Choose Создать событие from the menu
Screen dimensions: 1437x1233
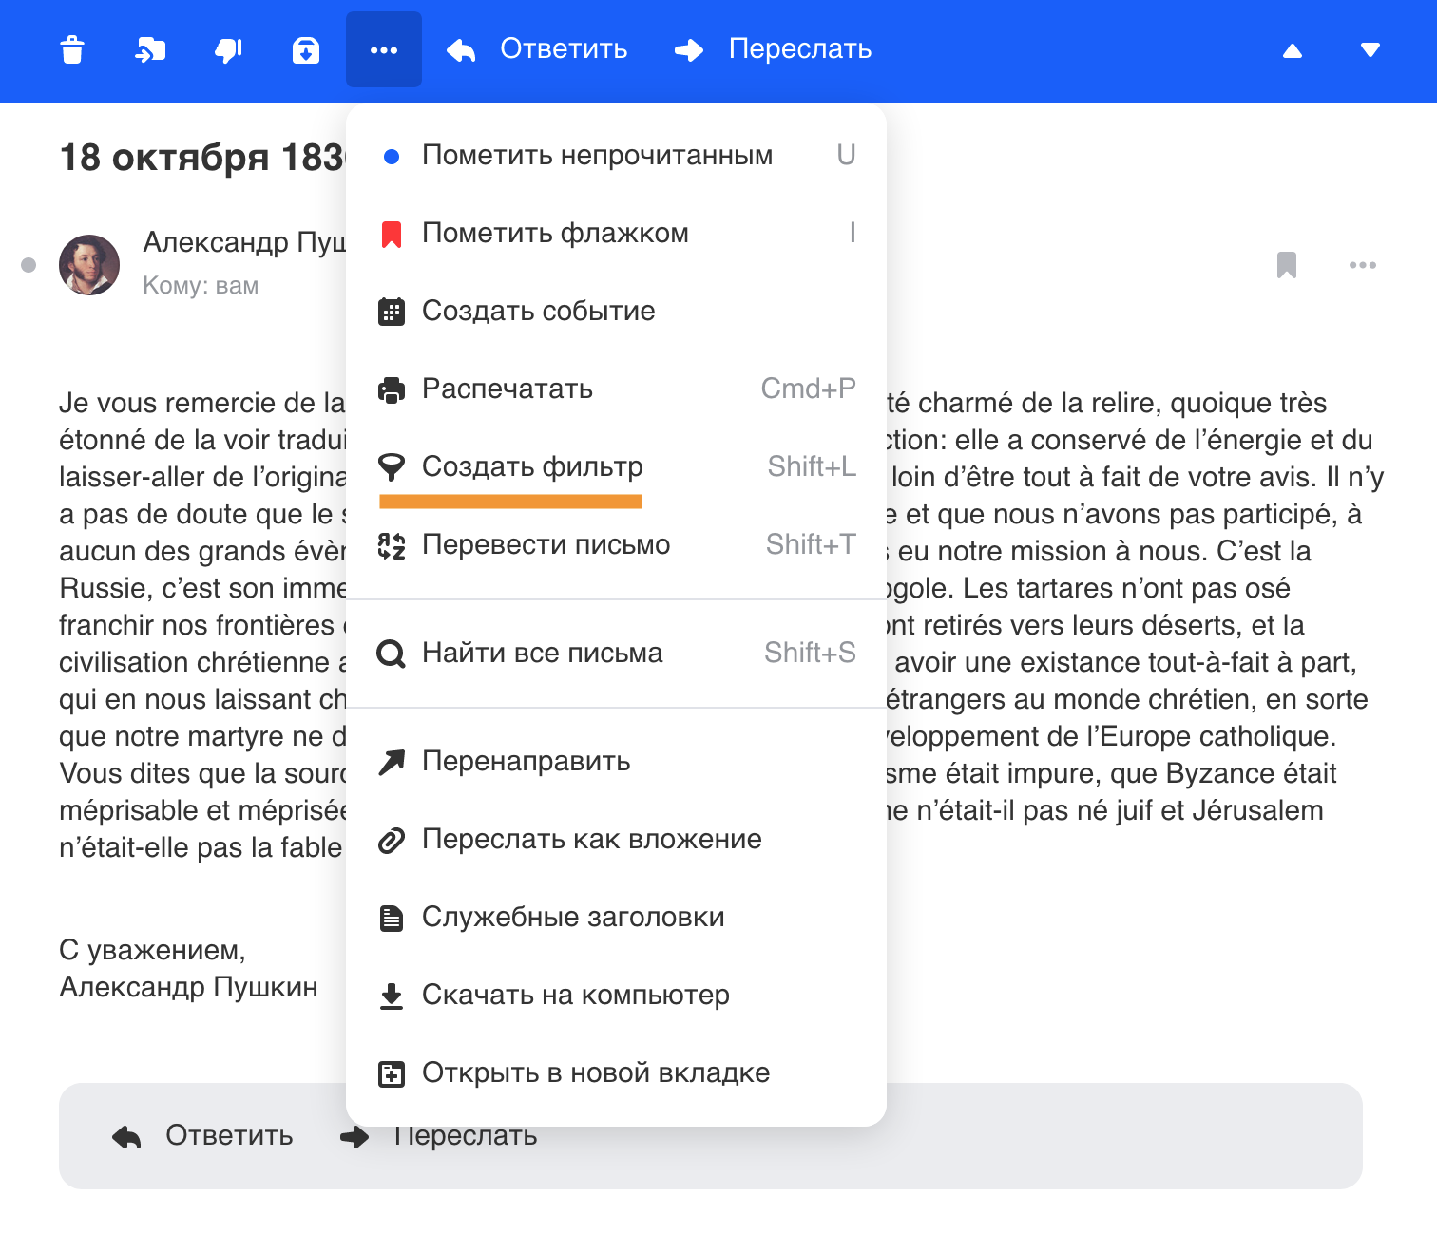(x=616, y=311)
